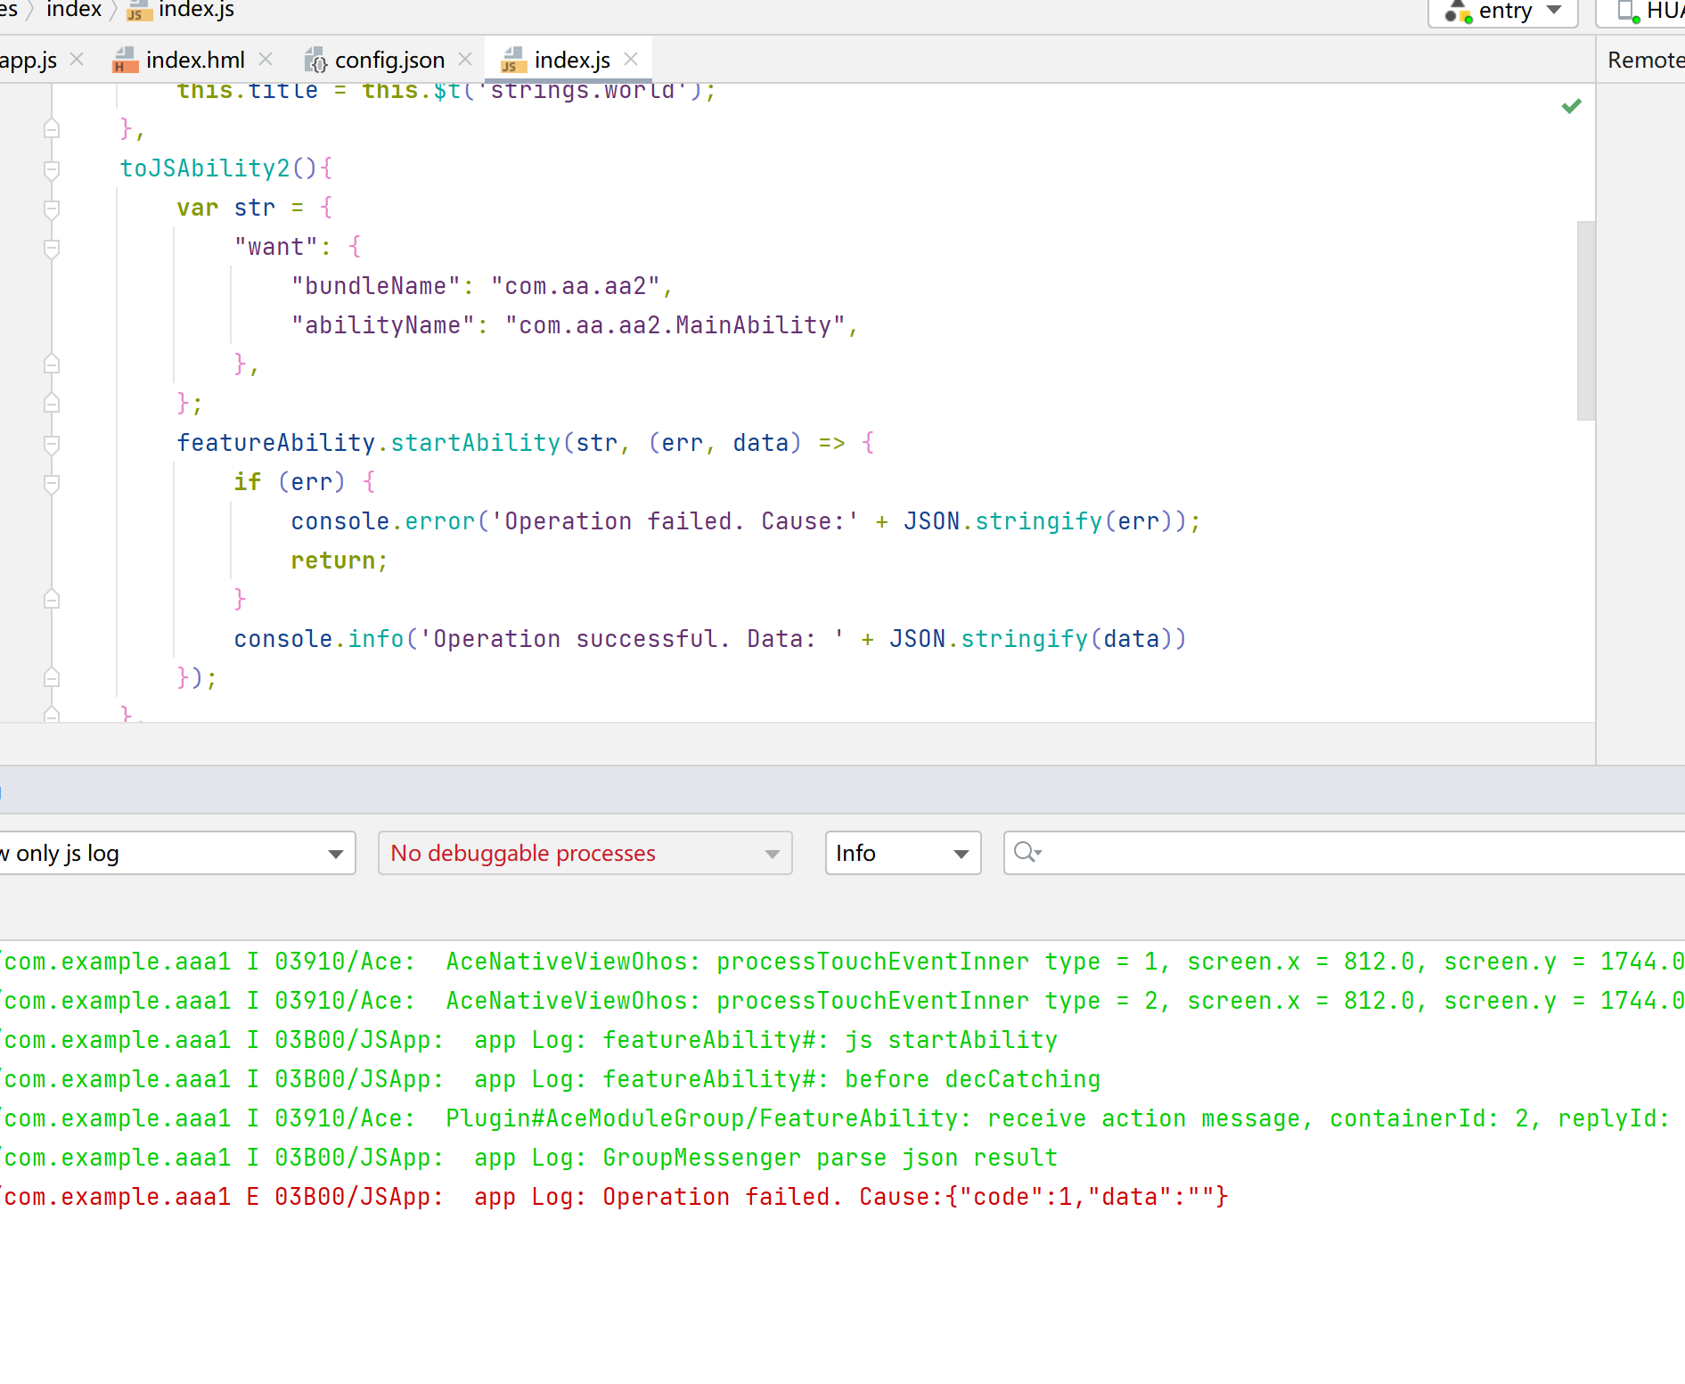Click fold end marker at "};" line

tap(52, 404)
